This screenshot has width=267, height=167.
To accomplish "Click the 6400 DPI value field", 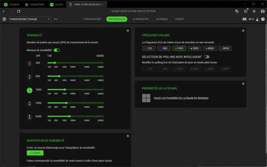I will click(x=39, y=116).
